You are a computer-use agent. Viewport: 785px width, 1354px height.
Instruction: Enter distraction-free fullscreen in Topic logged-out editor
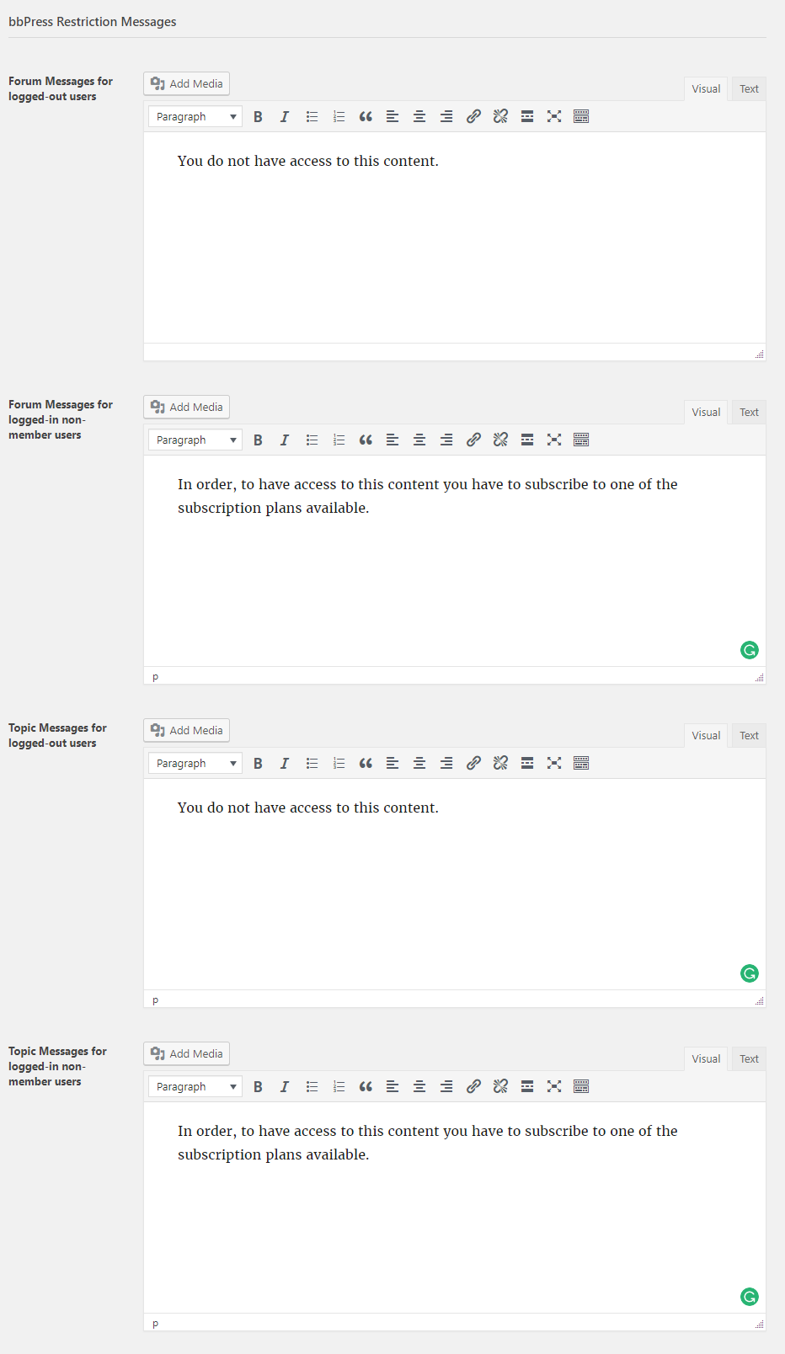554,764
